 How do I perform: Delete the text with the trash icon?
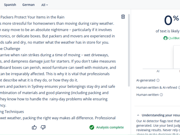(123, 17)
